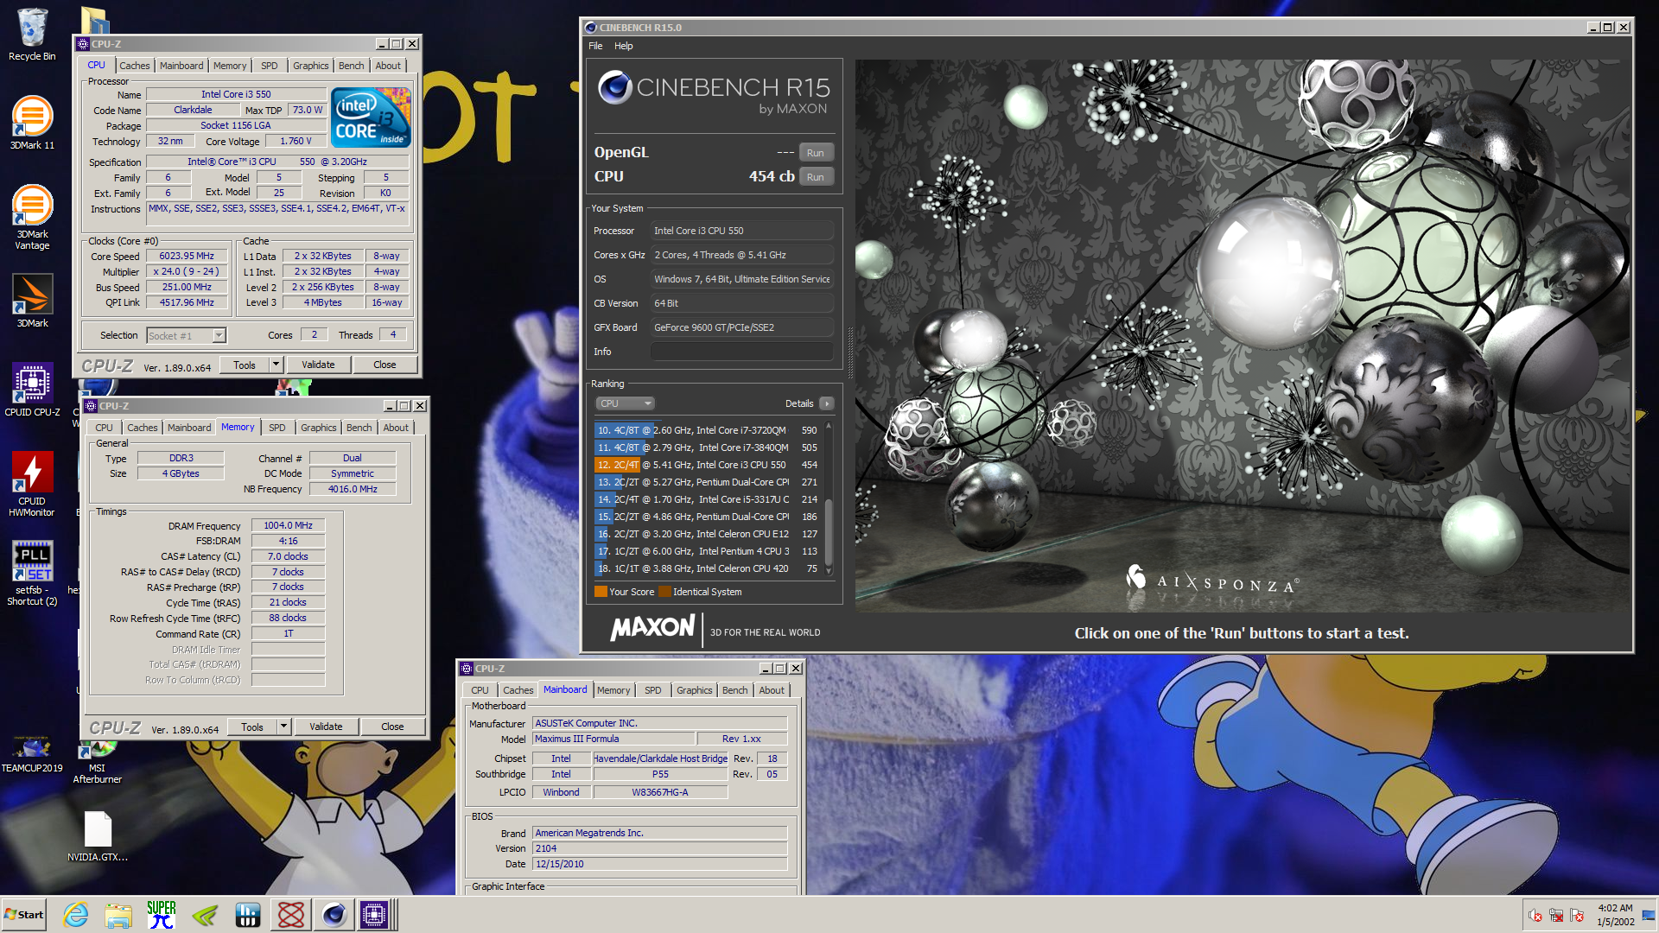Viewport: 1659px width, 933px height.
Task: Switch to Caches tab in top CPU-Z window
Action: (134, 66)
